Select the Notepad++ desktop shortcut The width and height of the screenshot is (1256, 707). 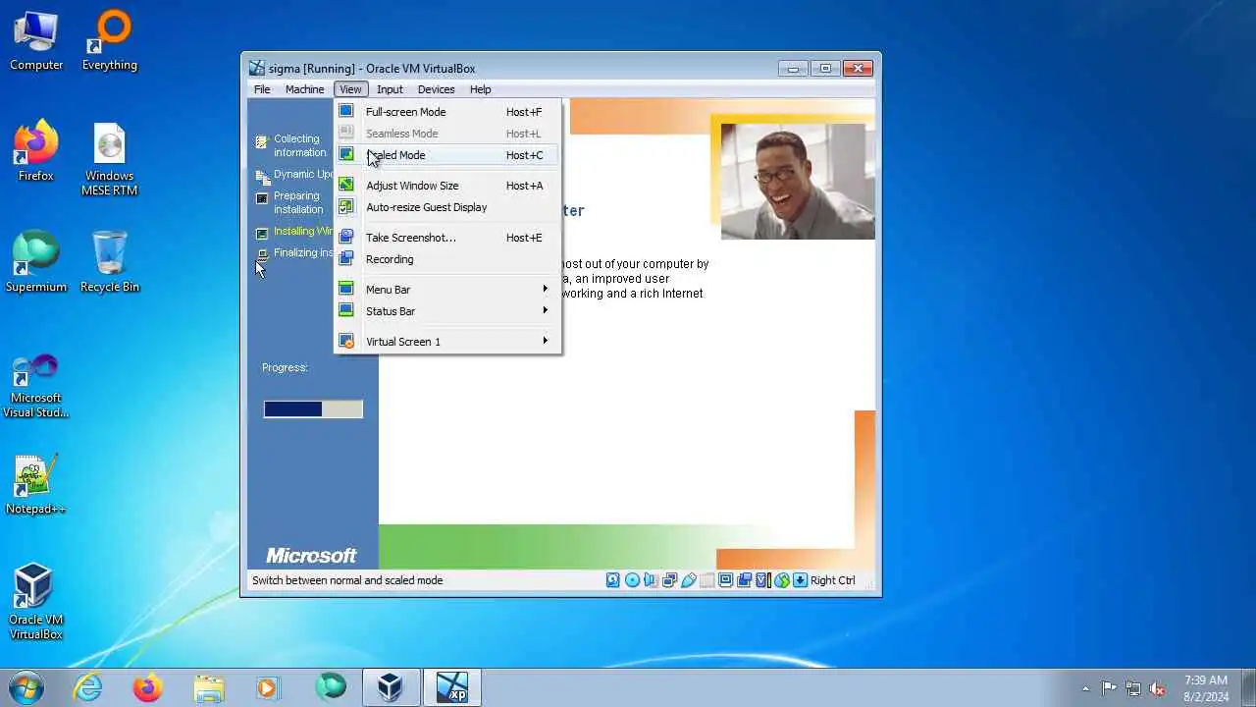pyautogui.click(x=36, y=485)
